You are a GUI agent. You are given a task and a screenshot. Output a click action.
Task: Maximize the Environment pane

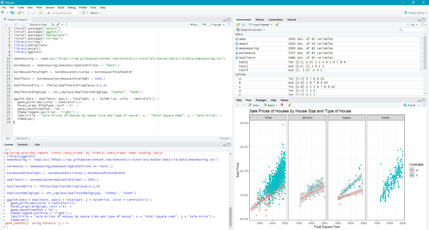[424, 20]
